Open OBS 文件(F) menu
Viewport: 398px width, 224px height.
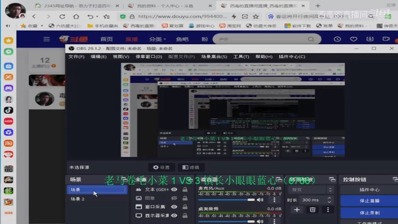(76, 57)
